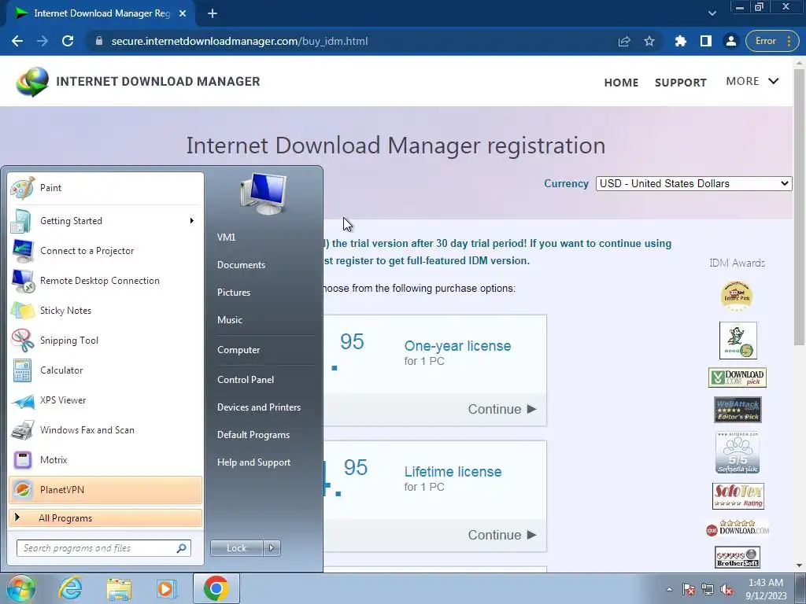Open Pictures from Start menu
Screen dimensions: 806x604
(233, 293)
